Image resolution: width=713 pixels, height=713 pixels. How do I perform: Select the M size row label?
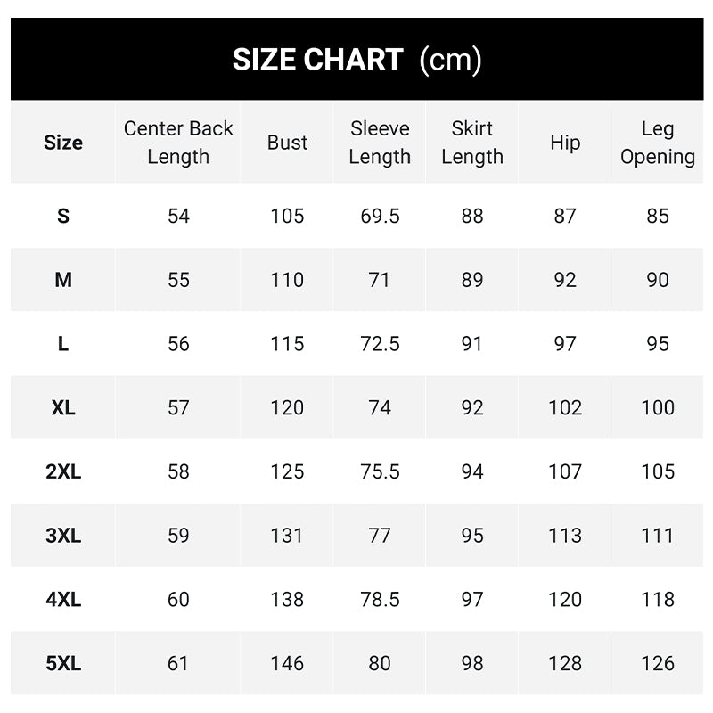(63, 280)
